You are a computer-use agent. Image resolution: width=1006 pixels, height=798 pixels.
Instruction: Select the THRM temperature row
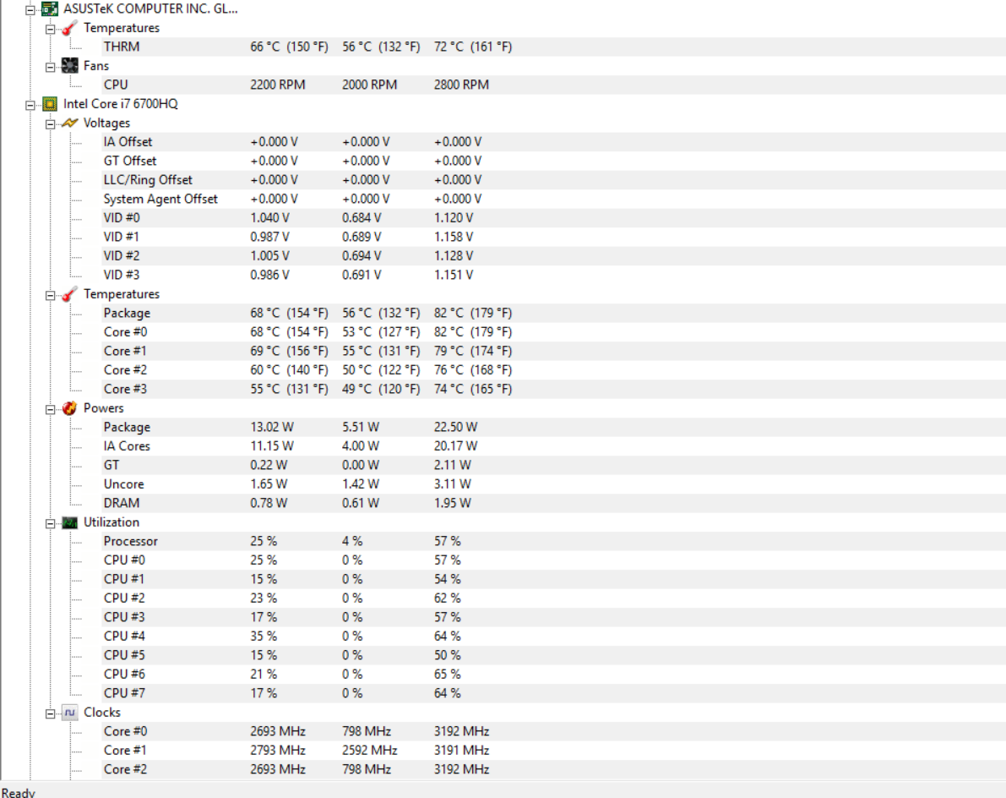122,46
